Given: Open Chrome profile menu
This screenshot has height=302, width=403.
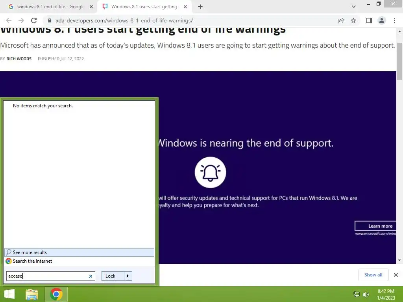Looking at the screenshot, I should coord(382,20).
